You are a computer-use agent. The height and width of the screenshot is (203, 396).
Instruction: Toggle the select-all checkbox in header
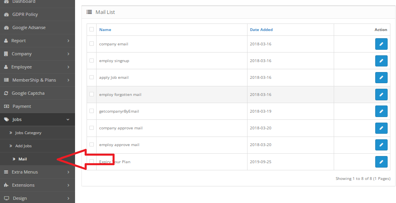(92, 29)
